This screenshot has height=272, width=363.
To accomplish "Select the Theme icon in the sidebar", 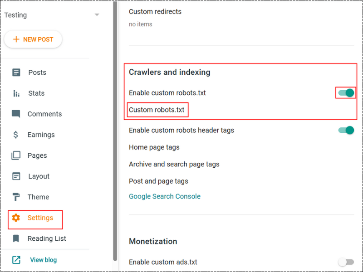I will [16, 197].
